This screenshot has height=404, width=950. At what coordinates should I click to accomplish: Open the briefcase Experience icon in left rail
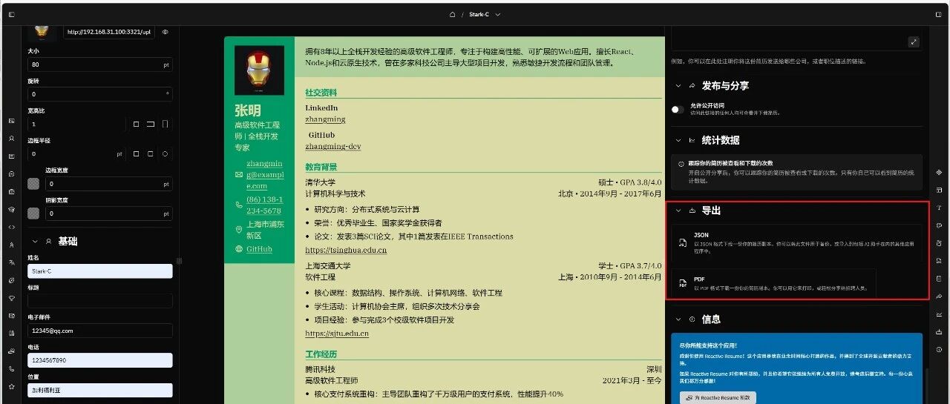tap(11, 191)
